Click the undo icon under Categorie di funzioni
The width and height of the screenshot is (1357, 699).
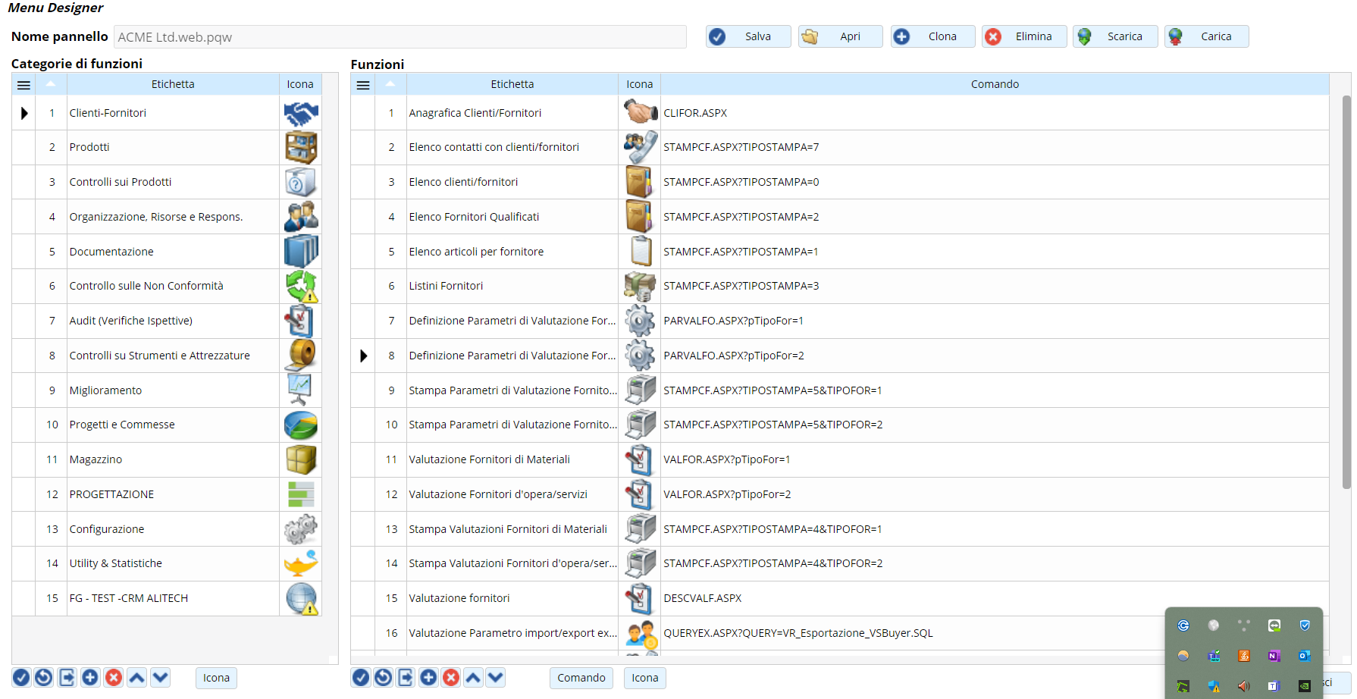44,678
